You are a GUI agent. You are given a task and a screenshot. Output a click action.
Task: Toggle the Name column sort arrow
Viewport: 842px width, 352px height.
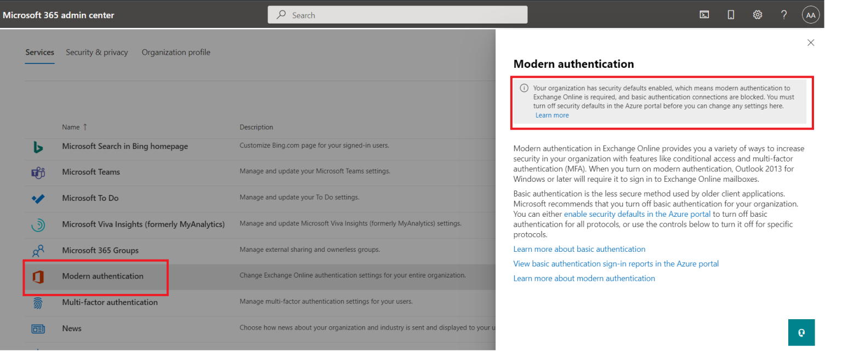(x=85, y=126)
